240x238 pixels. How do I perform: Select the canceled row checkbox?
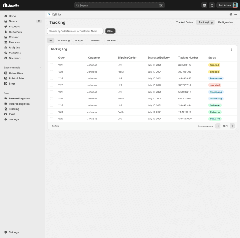pyautogui.click(x=52, y=85)
